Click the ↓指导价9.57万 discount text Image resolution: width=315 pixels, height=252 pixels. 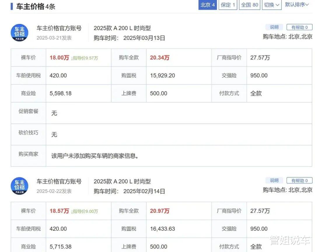[84, 58]
